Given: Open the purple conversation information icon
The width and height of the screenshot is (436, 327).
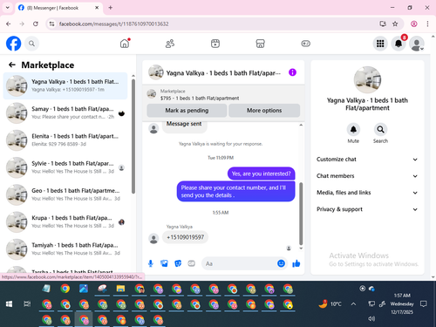Looking at the screenshot, I should pos(292,72).
